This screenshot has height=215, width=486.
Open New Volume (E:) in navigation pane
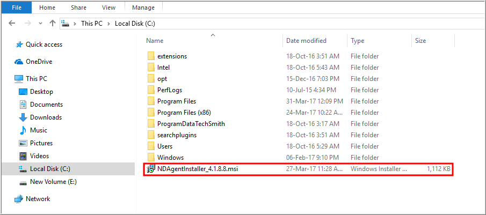click(53, 182)
